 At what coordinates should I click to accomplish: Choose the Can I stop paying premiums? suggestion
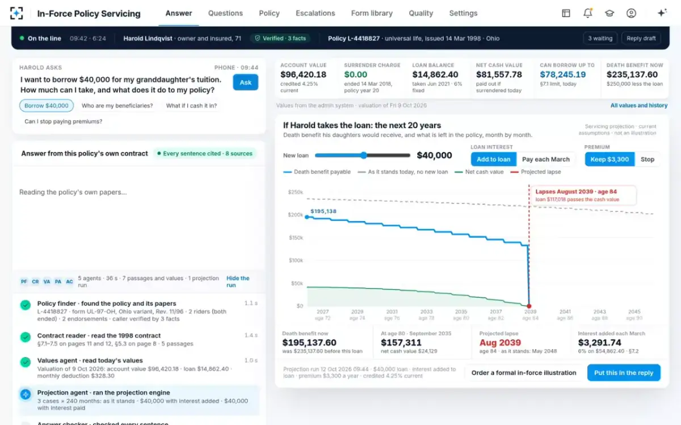click(x=64, y=121)
